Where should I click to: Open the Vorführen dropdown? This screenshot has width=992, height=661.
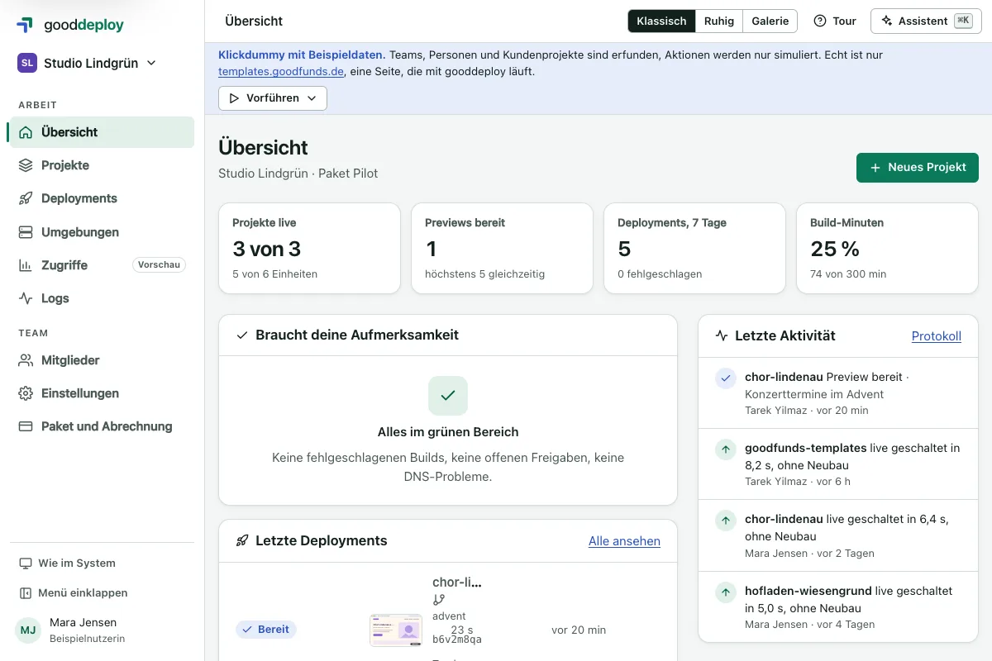(273, 98)
